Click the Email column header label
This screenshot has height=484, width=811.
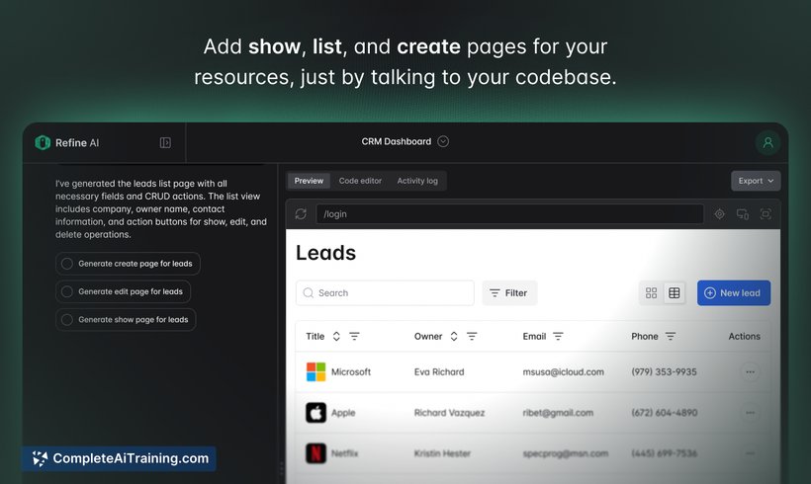click(534, 336)
